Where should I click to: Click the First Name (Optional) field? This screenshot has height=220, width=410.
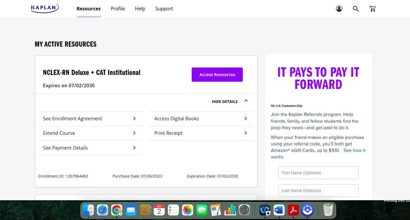pyautogui.click(x=318, y=173)
